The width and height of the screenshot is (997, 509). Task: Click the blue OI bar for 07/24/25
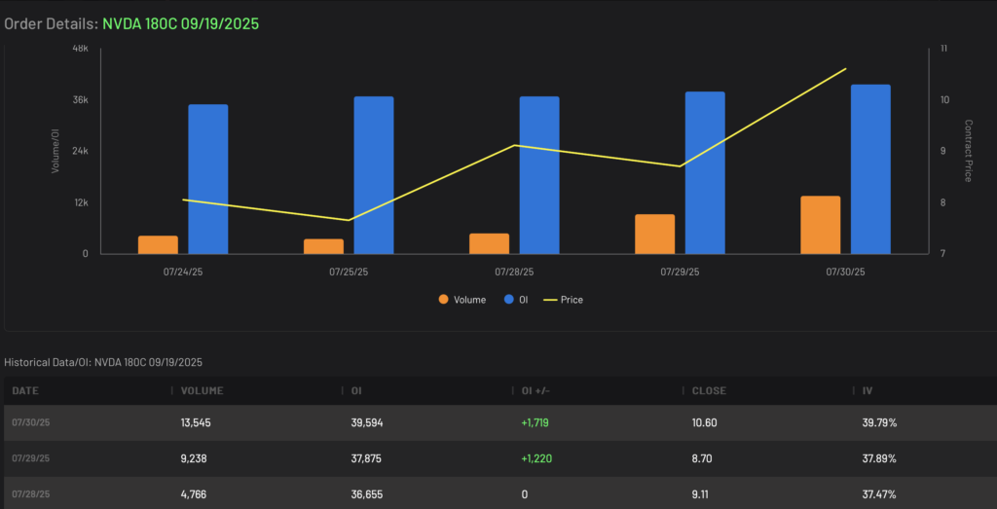pyautogui.click(x=208, y=179)
